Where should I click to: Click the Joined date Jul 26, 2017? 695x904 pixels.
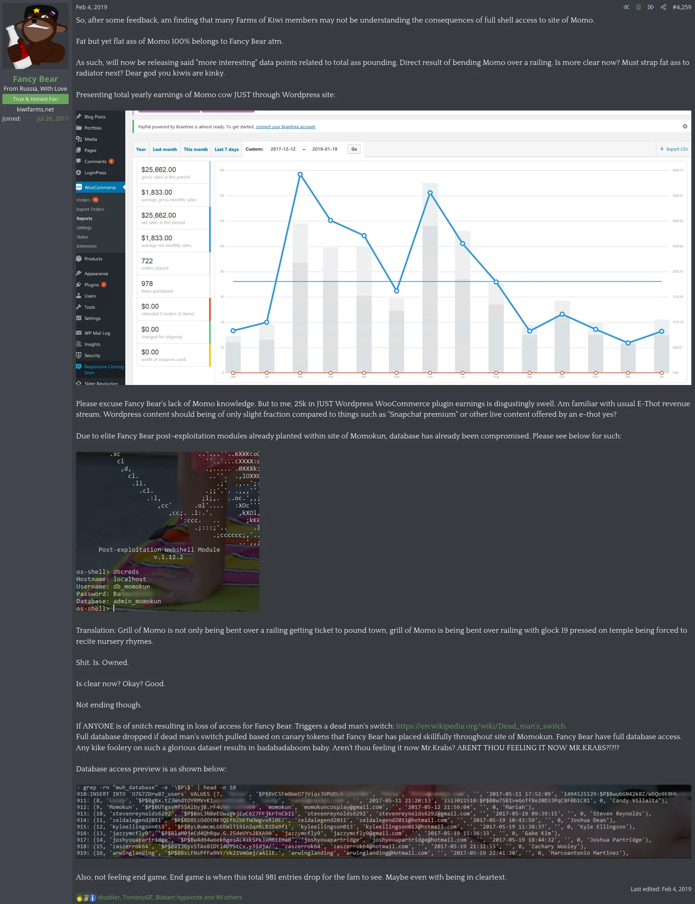(53, 119)
